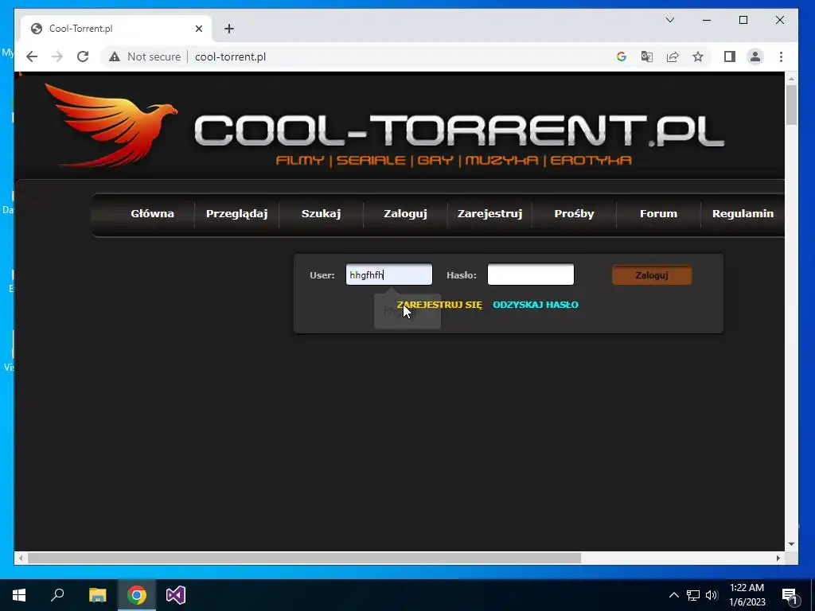Click the translate page icon
The height and width of the screenshot is (611, 815).
pos(646,56)
